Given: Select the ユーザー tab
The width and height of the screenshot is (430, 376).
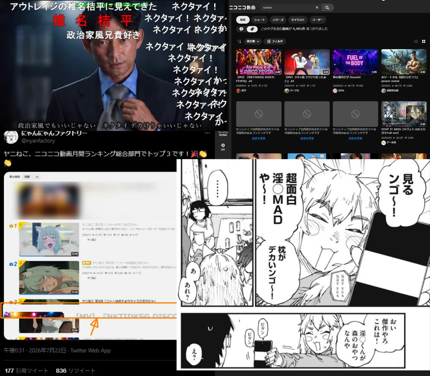Looking at the screenshot, I should (x=317, y=20).
